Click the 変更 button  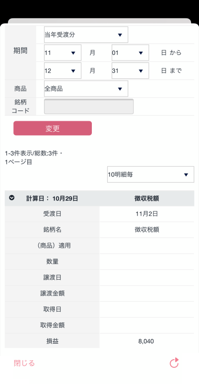click(53, 128)
